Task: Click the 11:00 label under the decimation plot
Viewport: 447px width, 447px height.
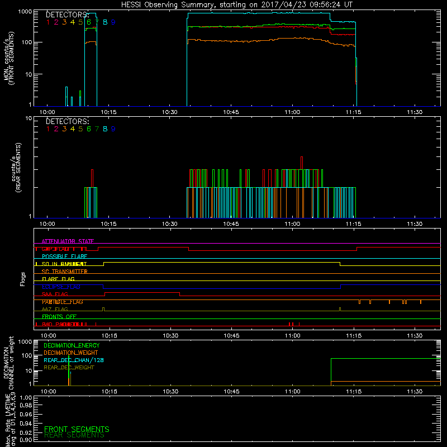Action: click(292, 392)
